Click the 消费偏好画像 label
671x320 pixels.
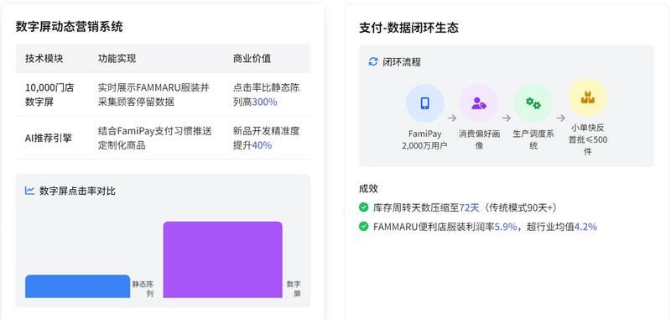[x=479, y=139]
